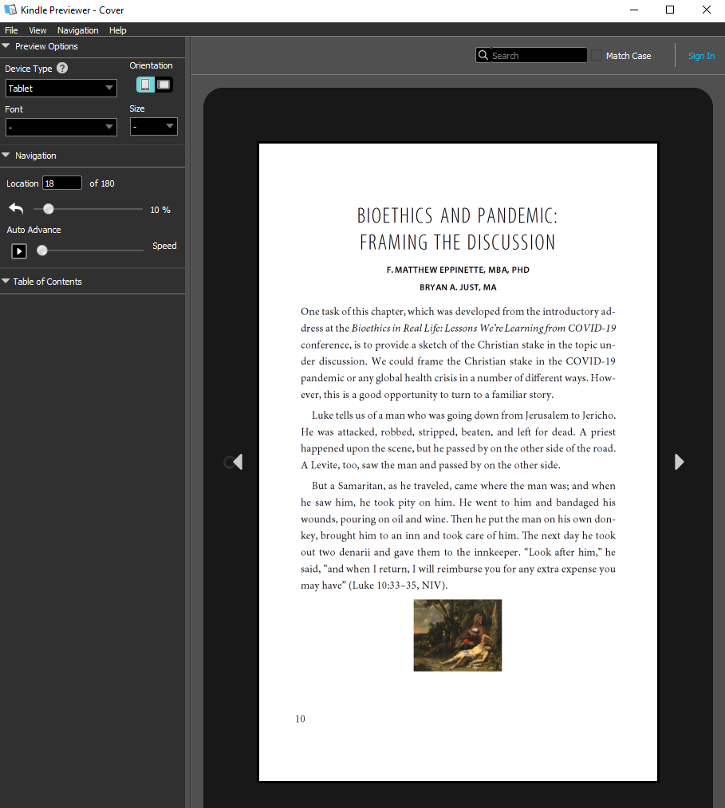Click the Sign In link
The height and width of the screenshot is (808, 725).
[x=701, y=56]
